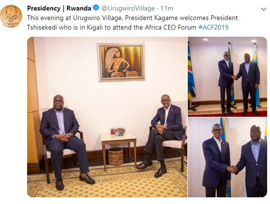Viewport: 270px width, 204px height.
Task: Click the blue verified badge icon
Action: 96,8
